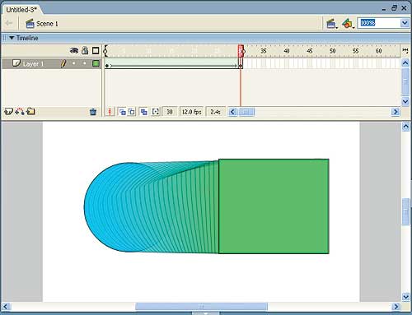Click the stage horizontal scrollbar thumb

201,307
